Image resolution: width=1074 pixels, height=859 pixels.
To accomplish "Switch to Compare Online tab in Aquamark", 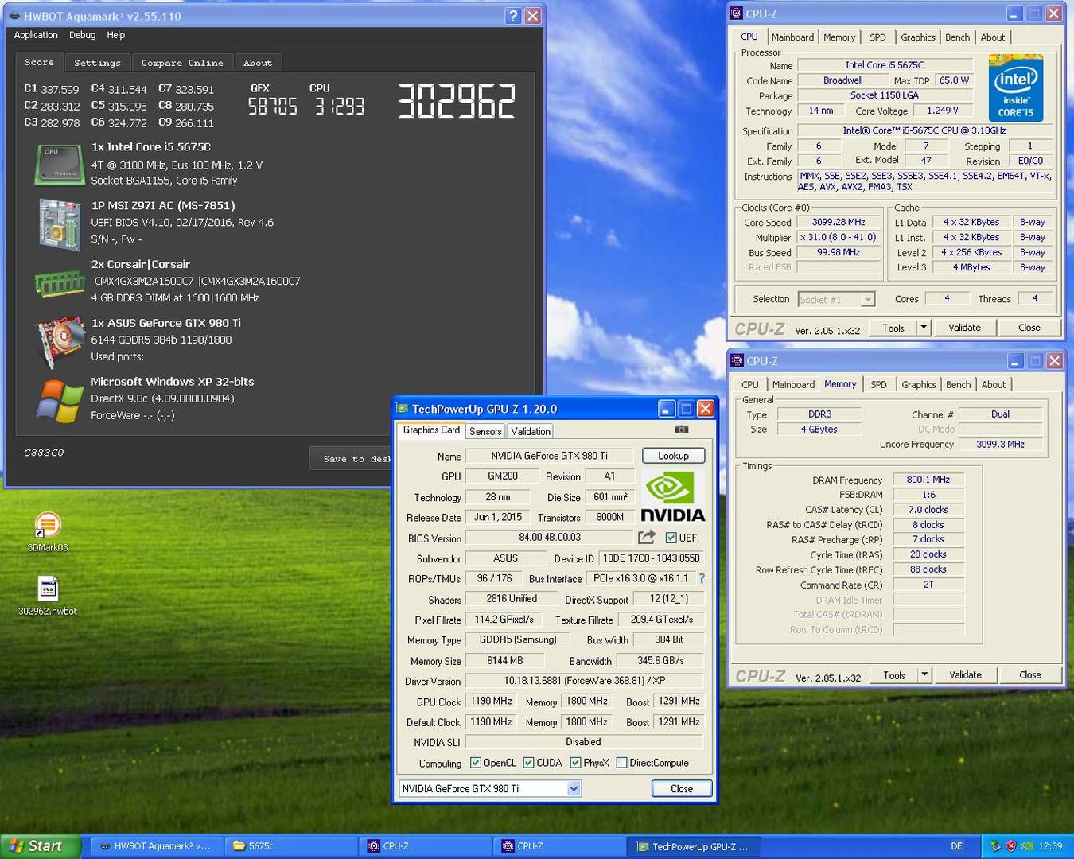I will [x=182, y=63].
